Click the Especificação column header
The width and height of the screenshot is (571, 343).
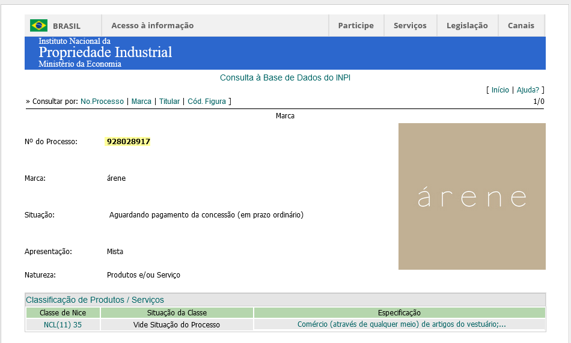click(399, 313)
